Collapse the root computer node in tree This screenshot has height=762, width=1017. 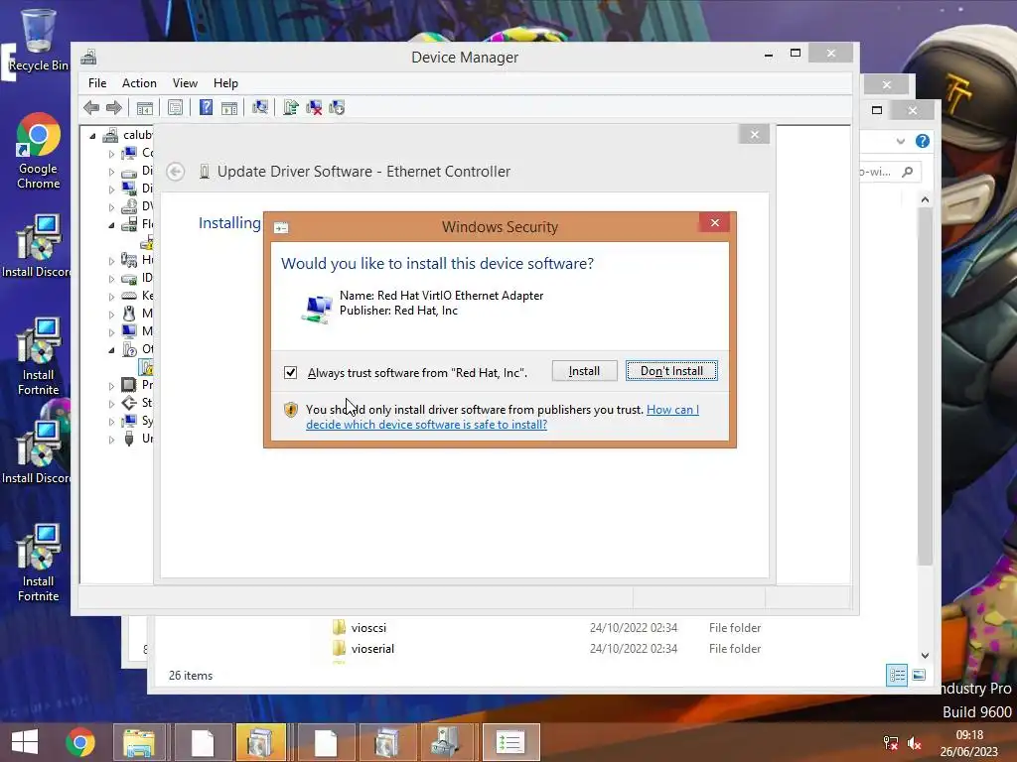[x=92, y=136]
